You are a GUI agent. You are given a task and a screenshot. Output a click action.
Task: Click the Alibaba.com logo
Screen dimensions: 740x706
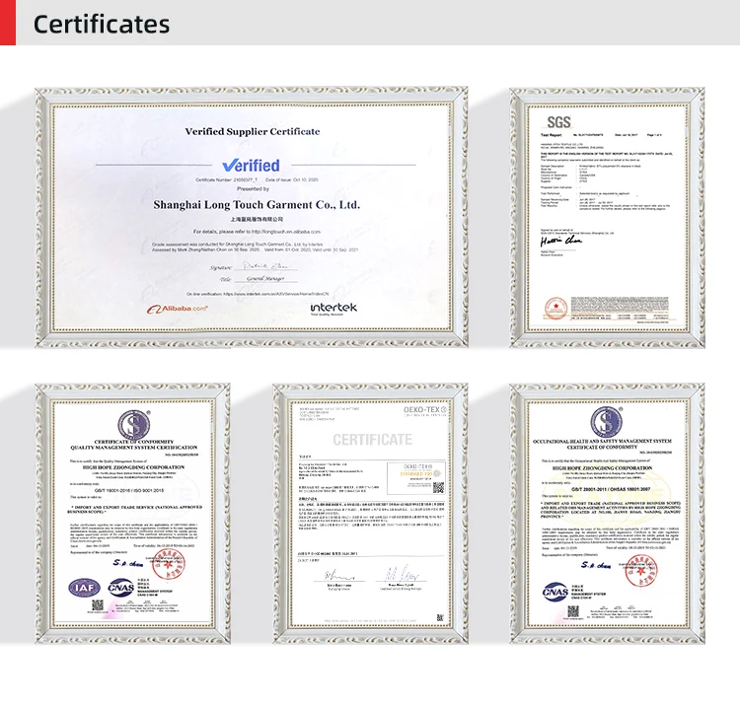(177, 310)
